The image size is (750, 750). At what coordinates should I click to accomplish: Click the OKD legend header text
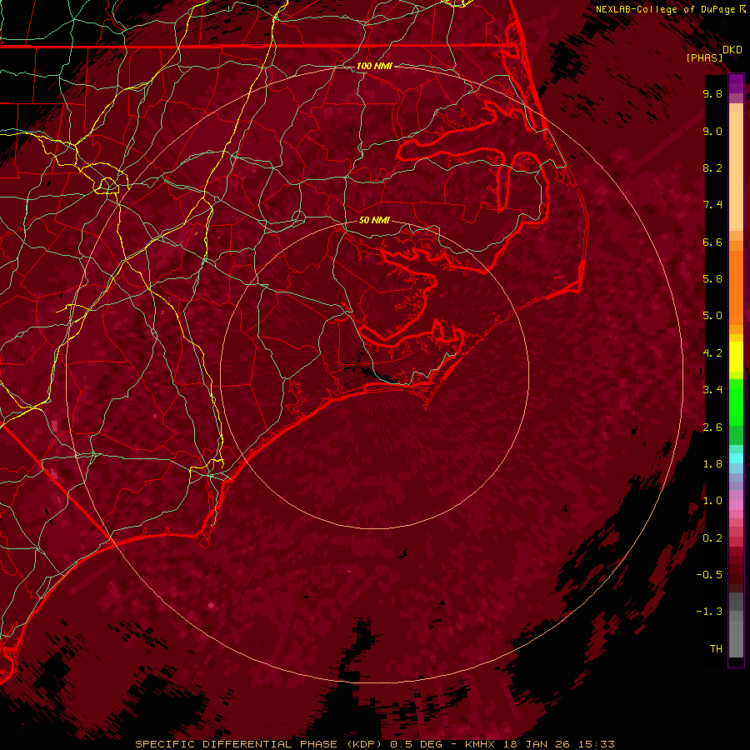coord(732,49)
